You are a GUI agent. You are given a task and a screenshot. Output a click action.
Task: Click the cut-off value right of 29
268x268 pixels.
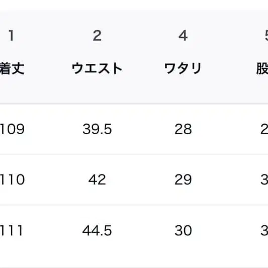[x=264, y=180]
